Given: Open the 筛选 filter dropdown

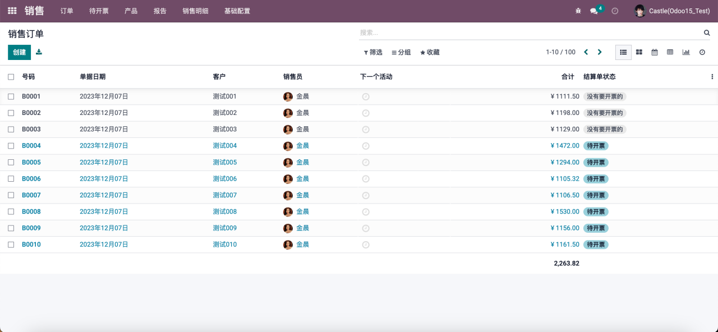Looking at the screenshot, I should click(373, 52).
